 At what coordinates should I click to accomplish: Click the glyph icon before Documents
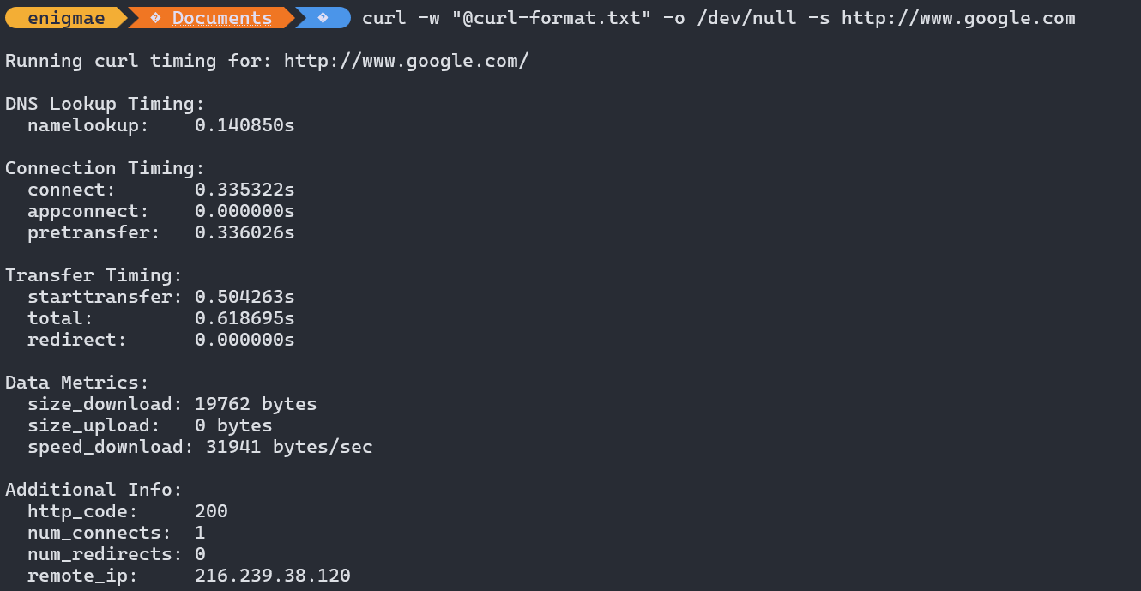click(155, 18)
